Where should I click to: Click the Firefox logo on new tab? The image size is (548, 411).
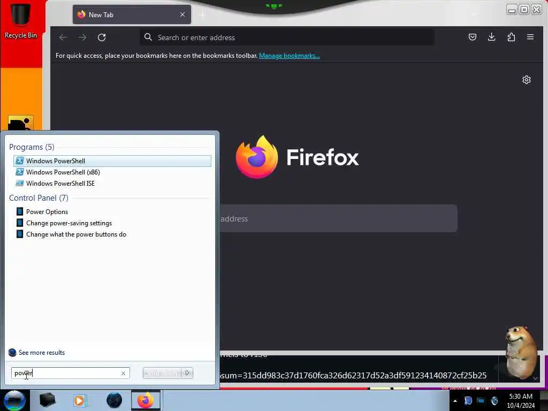point(297,157)
